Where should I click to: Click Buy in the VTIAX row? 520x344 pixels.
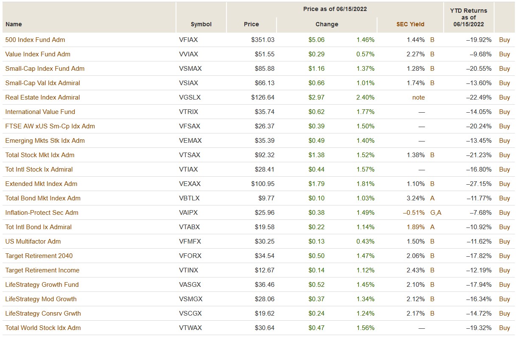(504, 169)
